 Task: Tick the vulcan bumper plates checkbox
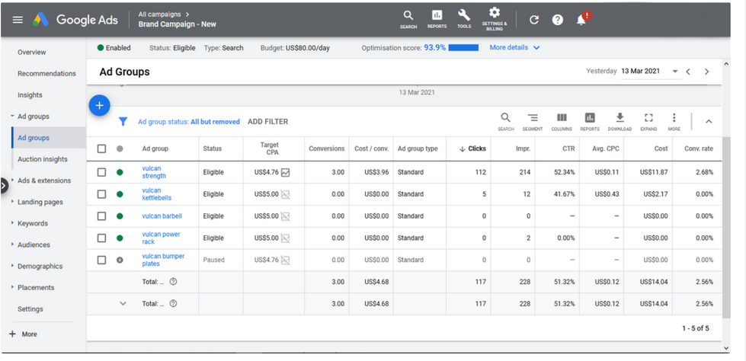(x=101, y=260)
